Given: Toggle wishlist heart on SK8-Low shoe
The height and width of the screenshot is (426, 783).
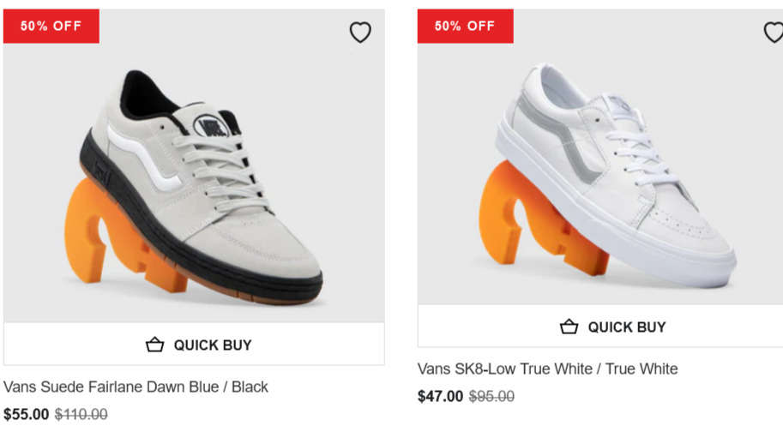Looking at the screenshot, I should pos(774,33).
